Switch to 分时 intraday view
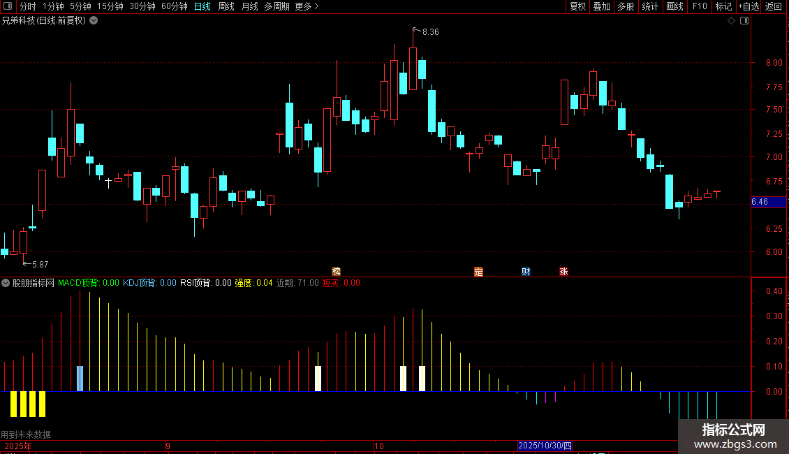789x454 pixels. click(28, 6)
